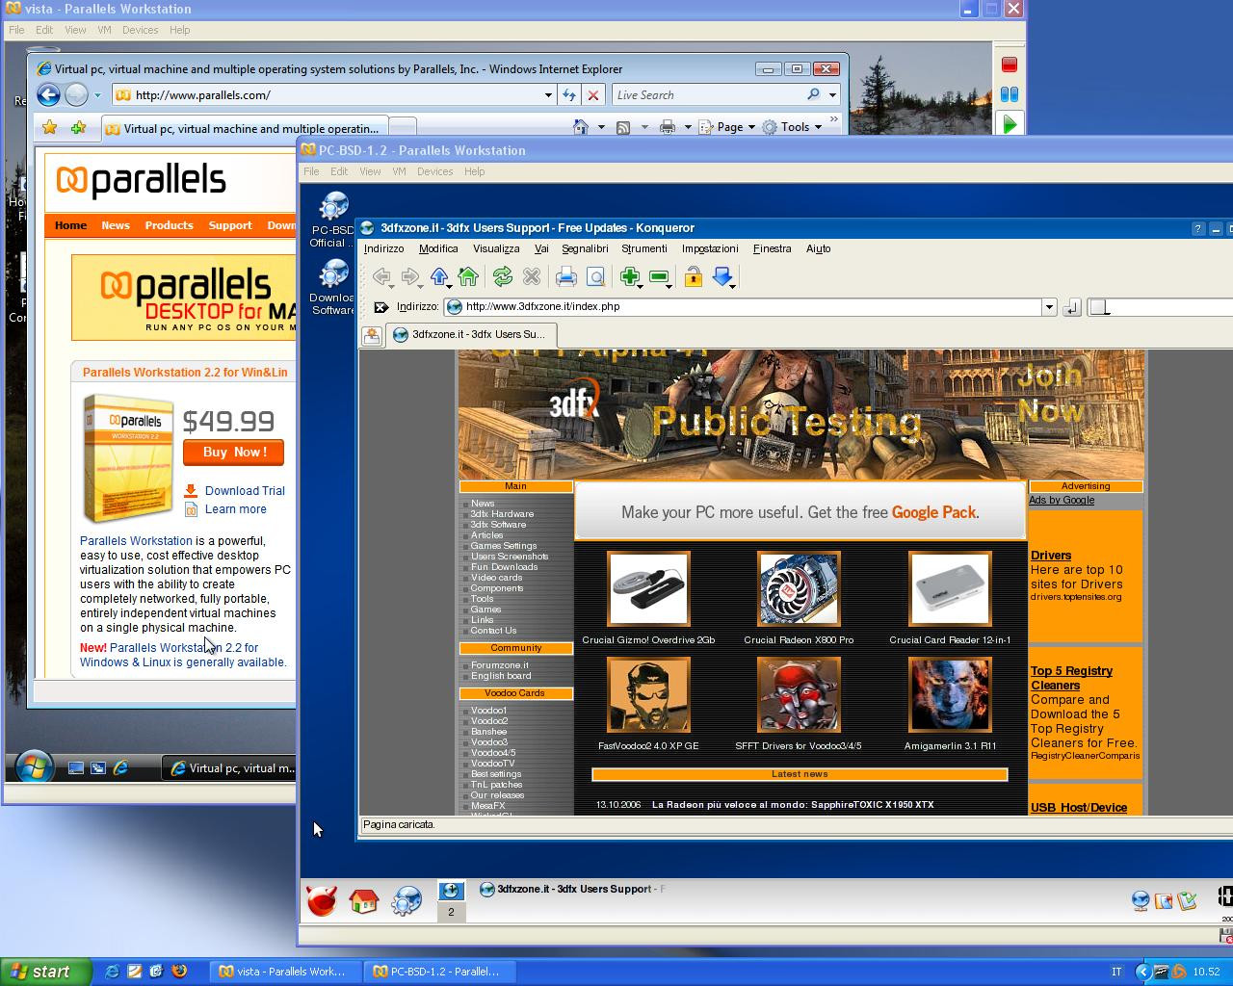1233x986 pixels.
Task: Open the Home folder icon in PC-BSD panel
Action: [364, 901]
